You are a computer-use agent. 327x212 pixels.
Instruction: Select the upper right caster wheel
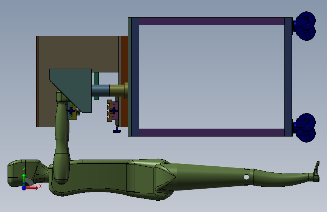[304, 26]
